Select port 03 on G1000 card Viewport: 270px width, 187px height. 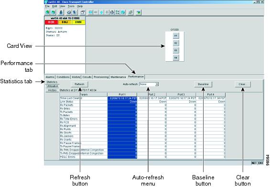[x=176, y=50]
